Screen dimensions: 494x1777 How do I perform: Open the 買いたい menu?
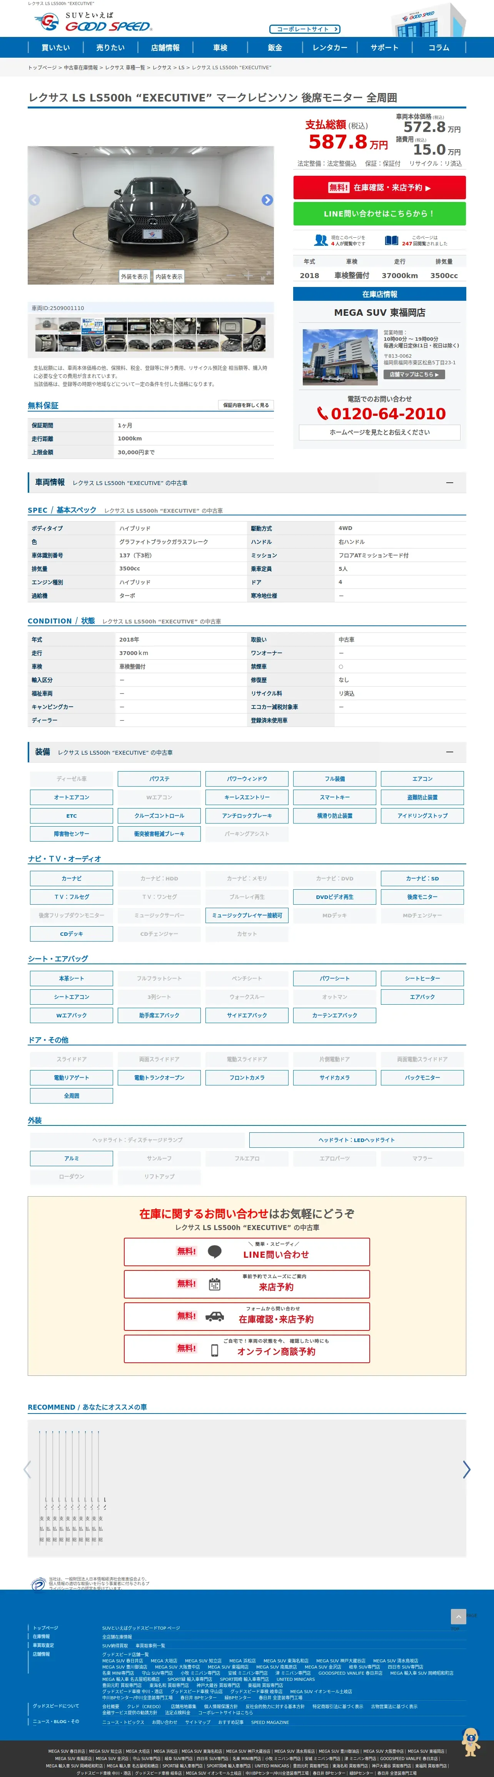55,48
